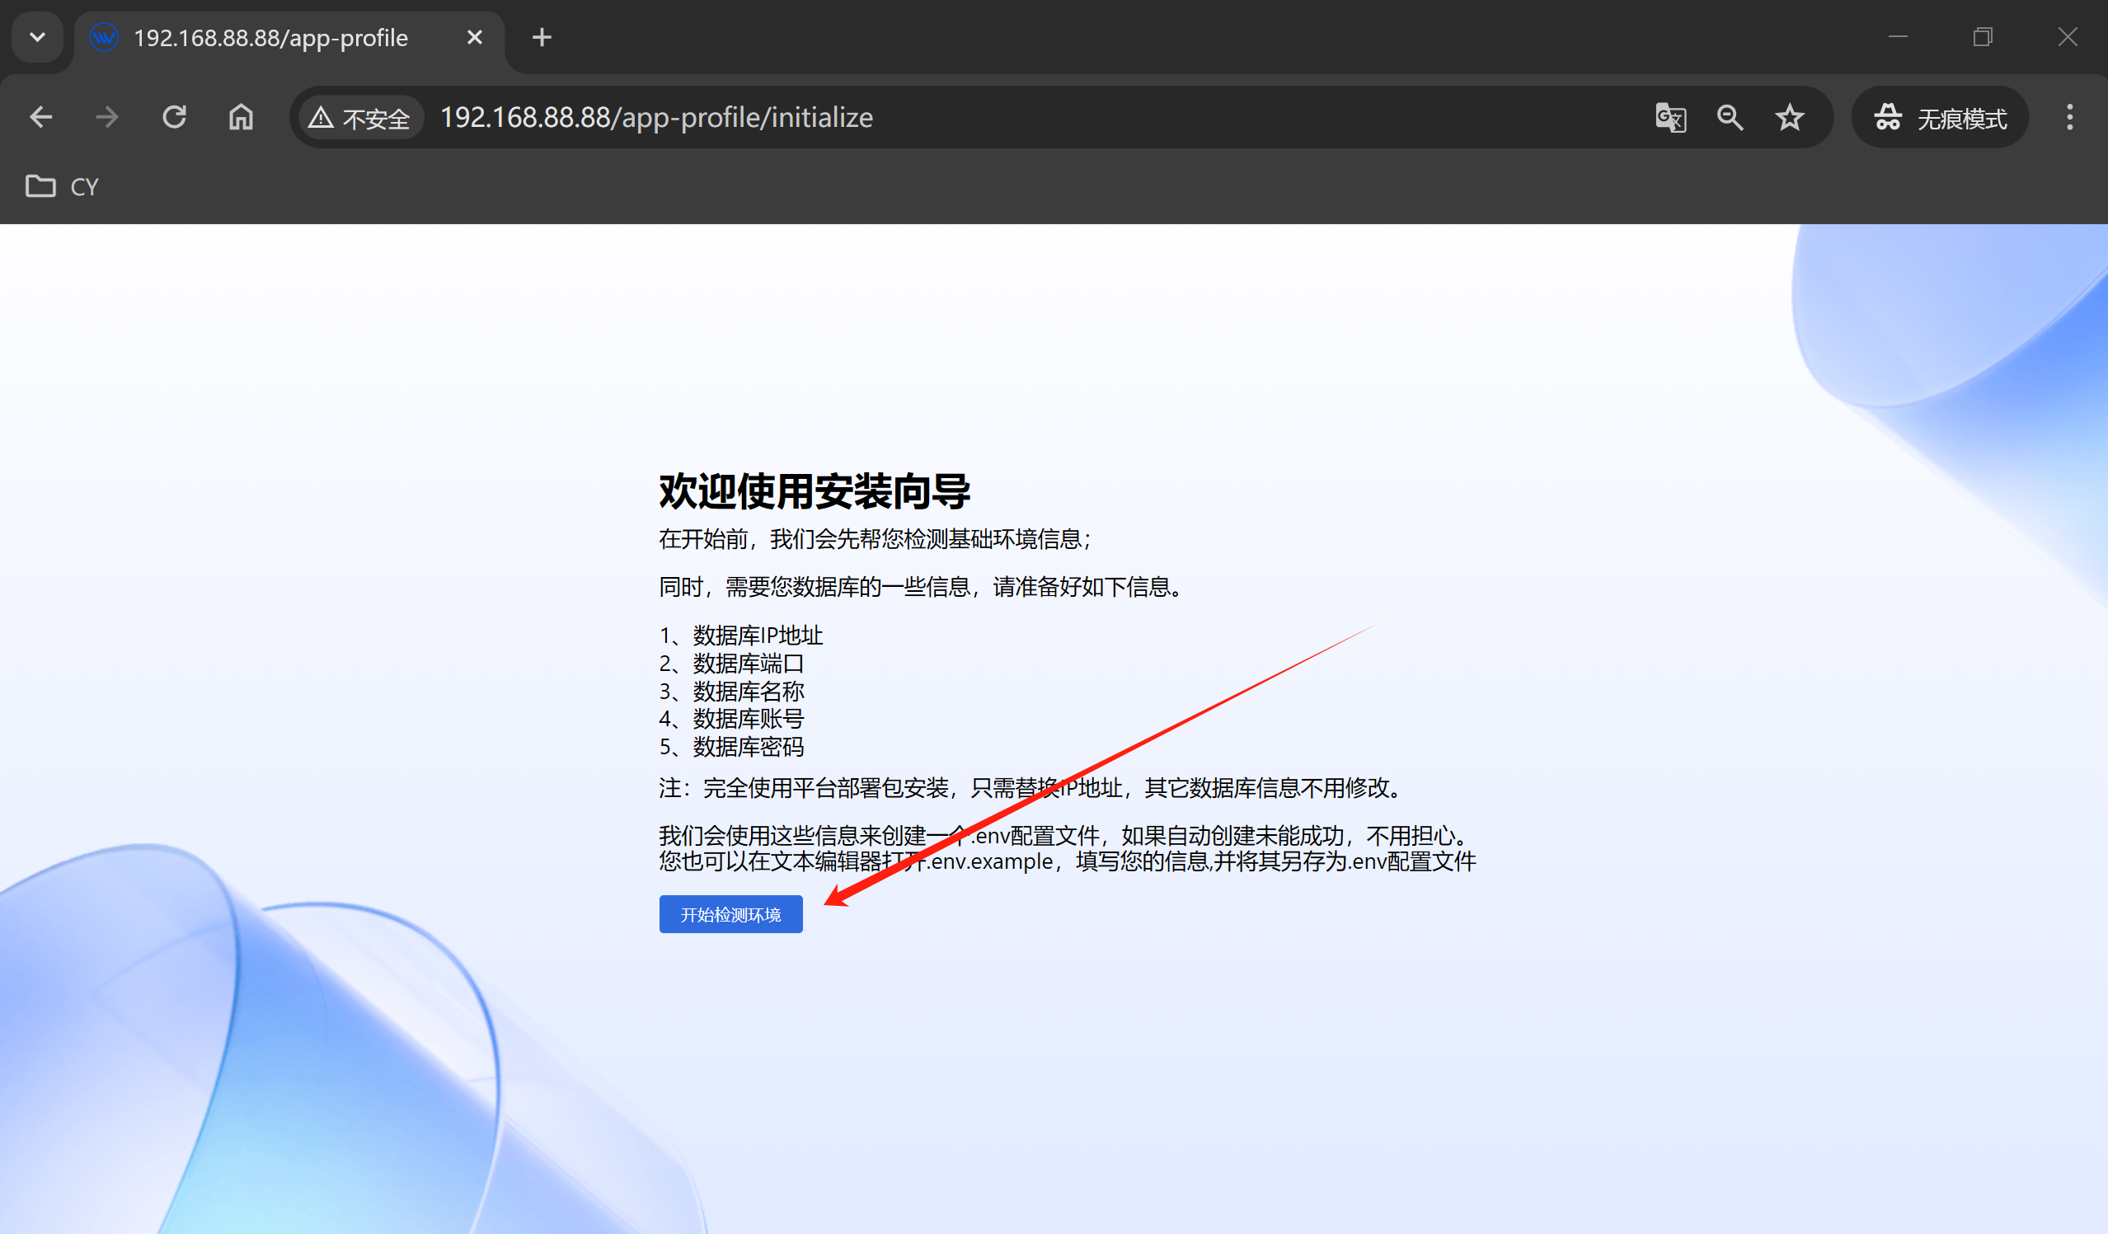The height and width of the screenshot is (1234, 2108).
Task: Close the 192.168.88.88/app-profile tab
Action: pos(474,38)
